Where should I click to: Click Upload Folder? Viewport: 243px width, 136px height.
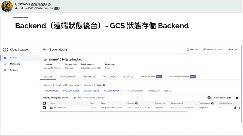click(71, 91)
